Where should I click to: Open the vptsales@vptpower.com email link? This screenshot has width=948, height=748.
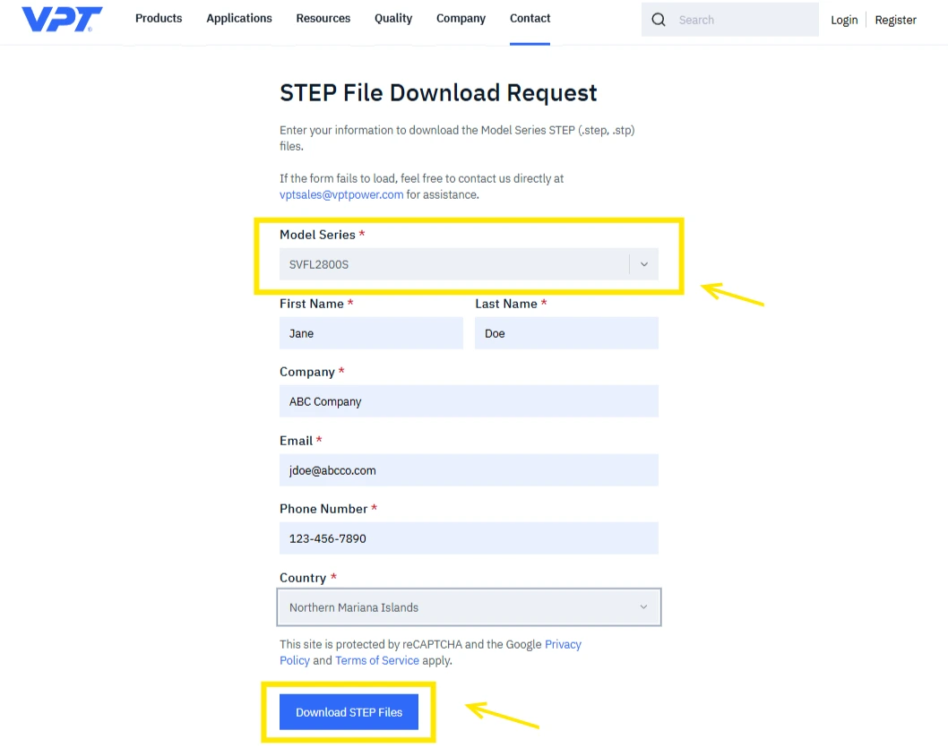click(x=340, y=194)
